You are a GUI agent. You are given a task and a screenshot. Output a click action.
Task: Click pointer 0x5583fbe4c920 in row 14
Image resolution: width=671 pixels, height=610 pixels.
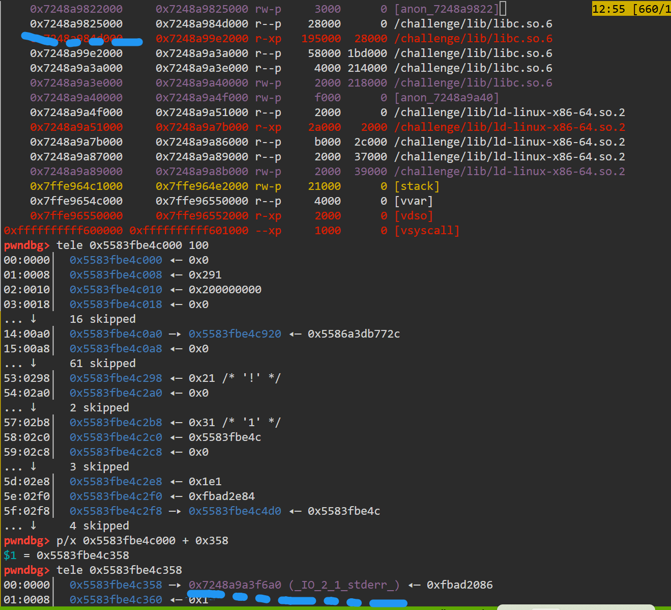(235, 334)
